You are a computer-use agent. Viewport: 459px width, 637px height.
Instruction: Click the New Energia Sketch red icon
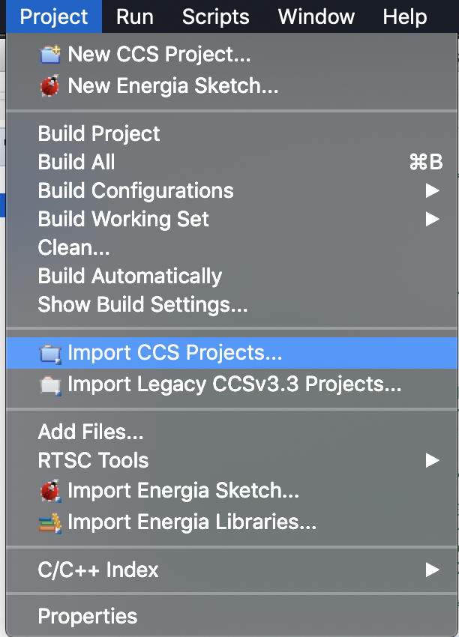click(50, 85)
